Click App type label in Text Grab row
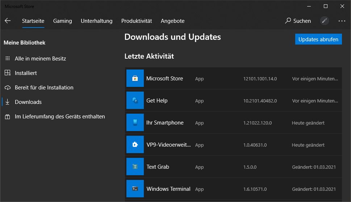 tap(199, 167)
